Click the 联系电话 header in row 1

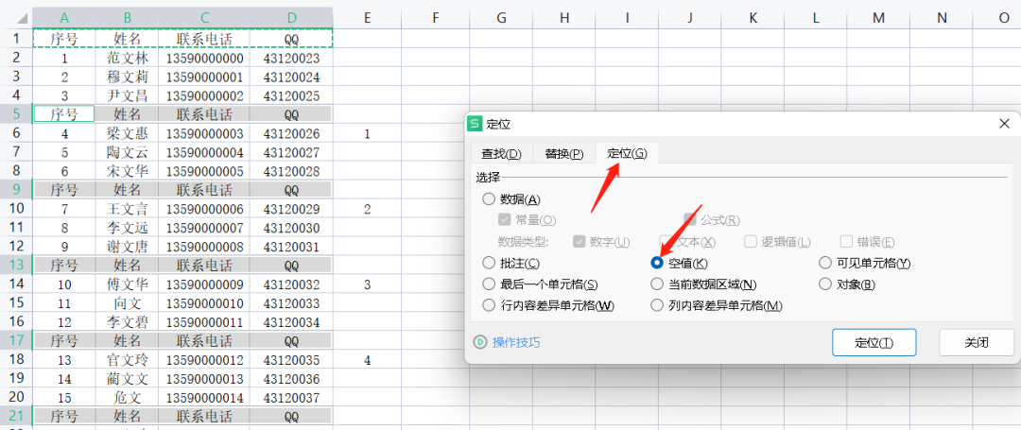pos(204,39)
